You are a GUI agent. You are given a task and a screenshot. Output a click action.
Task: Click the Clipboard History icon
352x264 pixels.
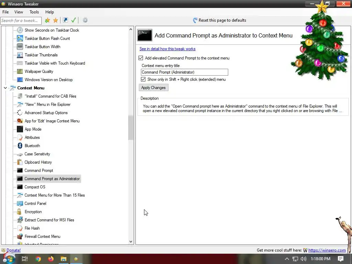[20, 162]
